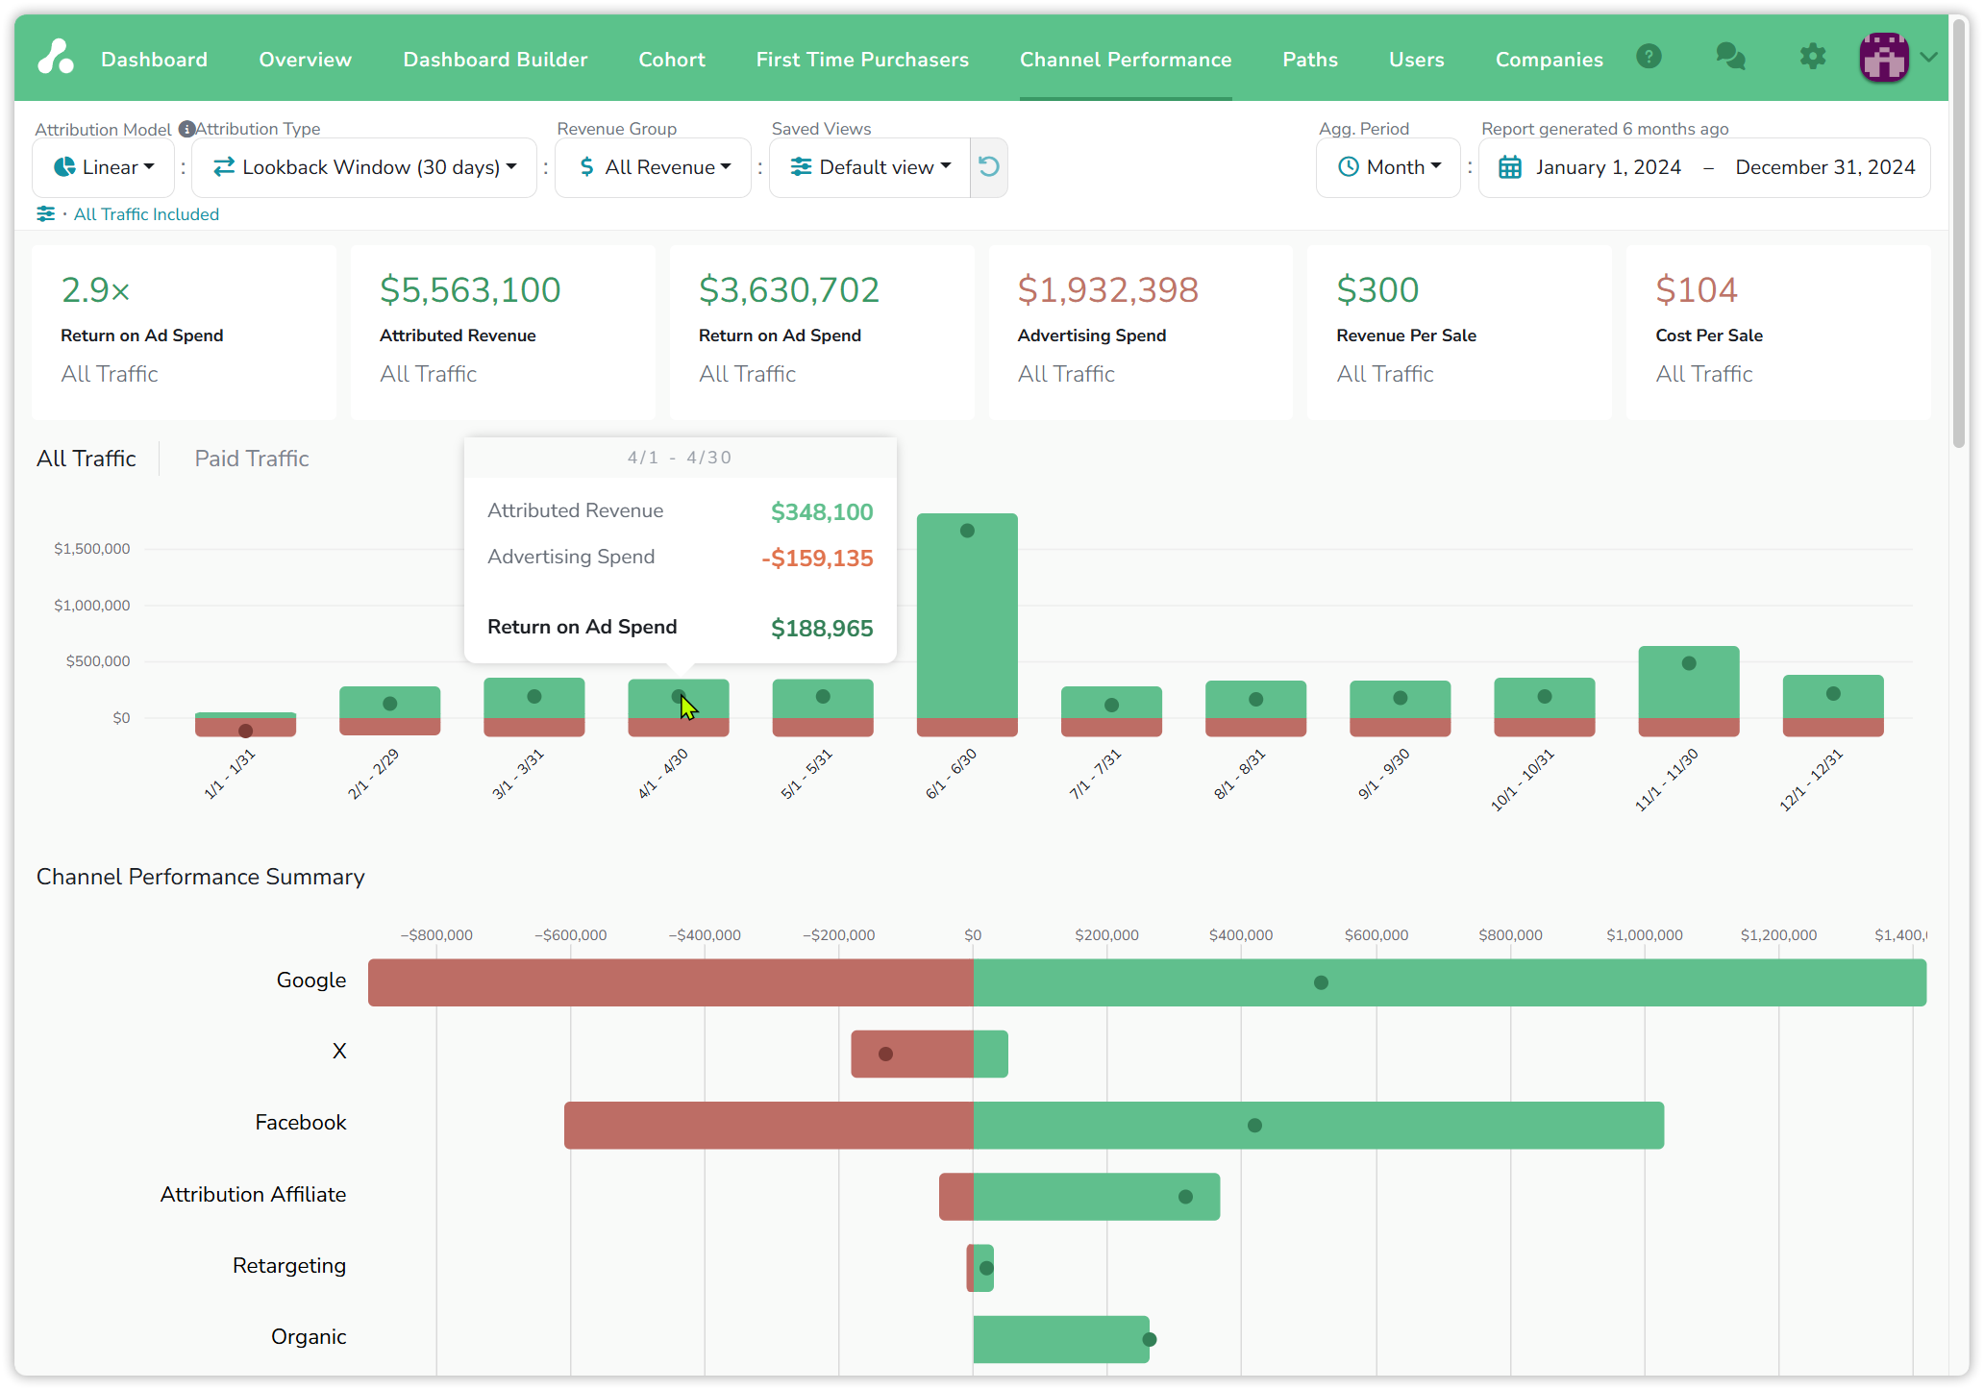Click the user avatar icon

pos(1884,58)
